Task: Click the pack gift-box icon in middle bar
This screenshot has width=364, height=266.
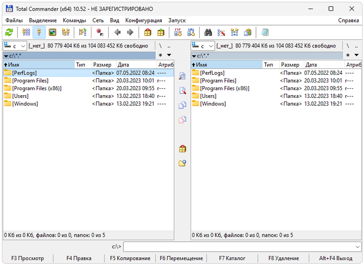Action: pos(182,148)
